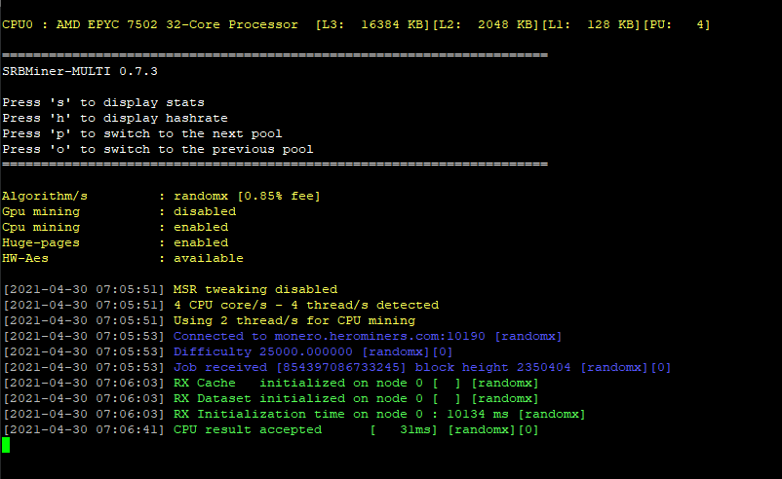This screenshot has width=782, height=479.
Task: Click the randomx [0.85% fee] algorithm value
Action: 247,196
